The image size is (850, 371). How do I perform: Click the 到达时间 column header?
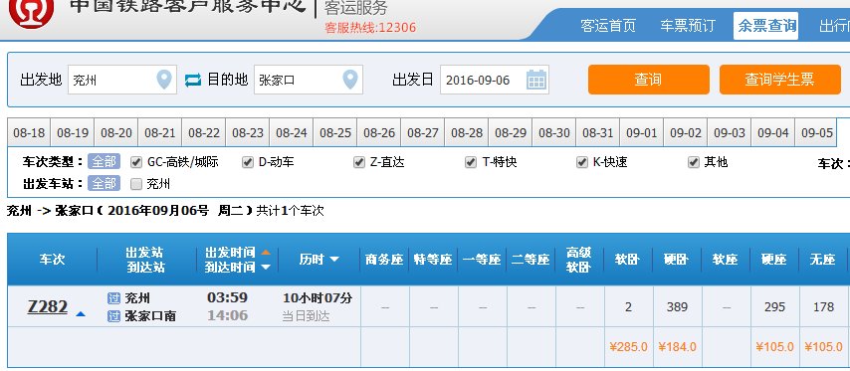point(230,267)
